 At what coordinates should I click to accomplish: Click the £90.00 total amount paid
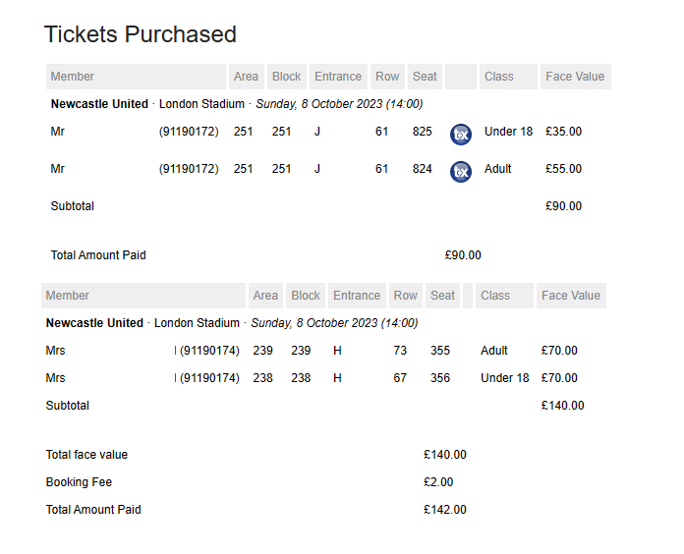463,255
